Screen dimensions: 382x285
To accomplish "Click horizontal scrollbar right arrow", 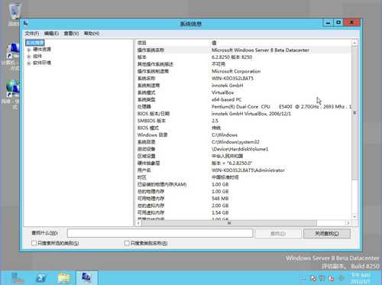I will coord(348,223).
